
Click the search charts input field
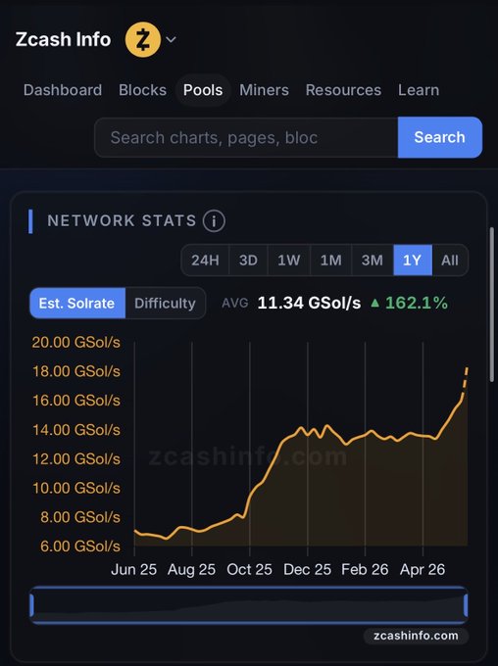pos(246,138)
